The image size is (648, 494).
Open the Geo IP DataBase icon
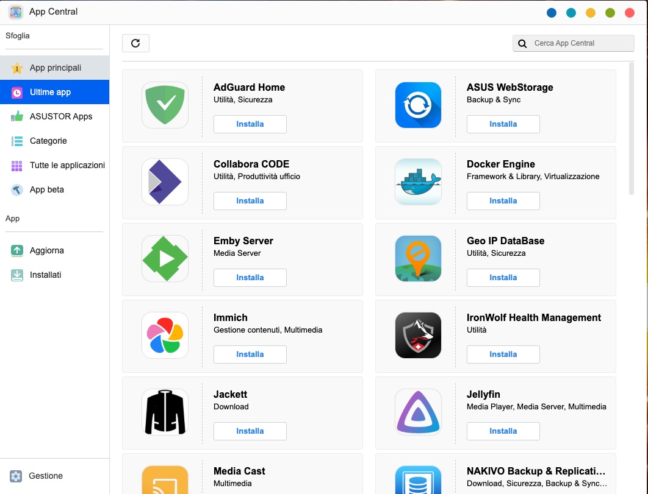(418, 258)
